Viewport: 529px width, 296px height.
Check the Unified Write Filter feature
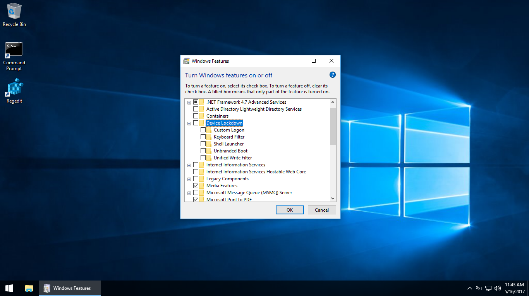[204, 157]
